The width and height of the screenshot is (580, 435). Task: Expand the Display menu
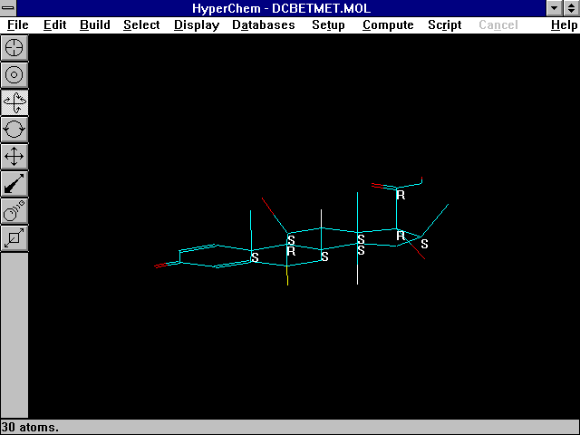coord(196,24)
